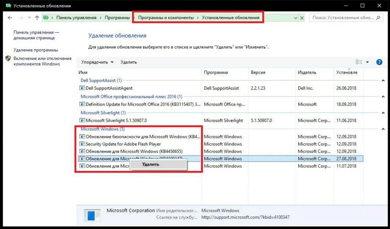Open Программы breadcrumb
The height and width of the screenshot is (229, 390).
pyautogui.click(x=117, y=18)
